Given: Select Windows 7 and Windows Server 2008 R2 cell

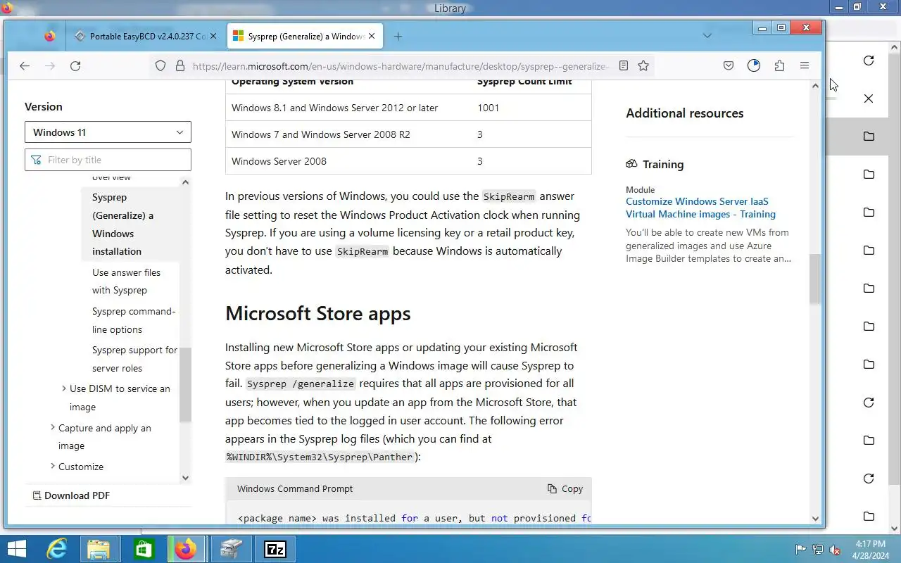Looking at the screenshot, I should click(x=348, y=134).
